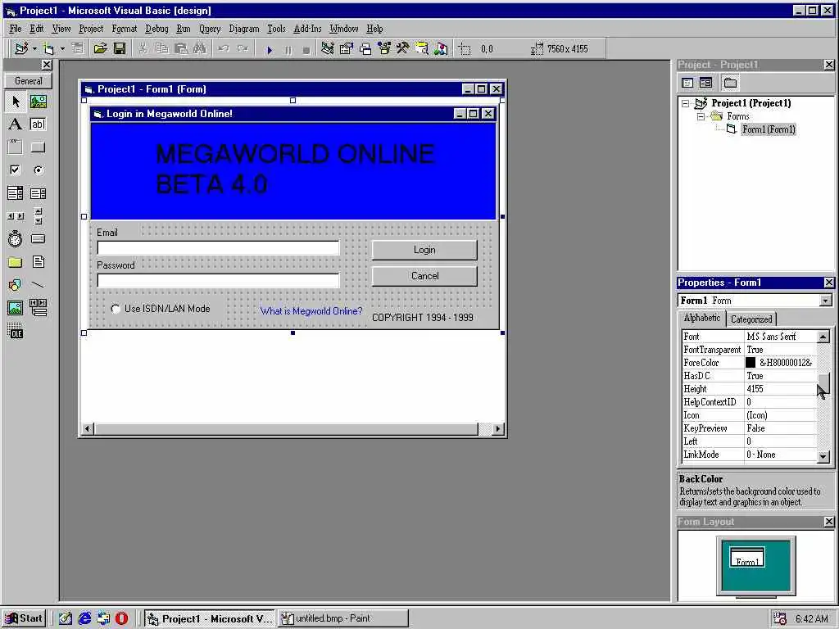Image resolution: width=839 pixels, height=629 pixels.
Task: Click the Add Form toolbar icon
Action: pyautogui.click(x=49, y=48)
